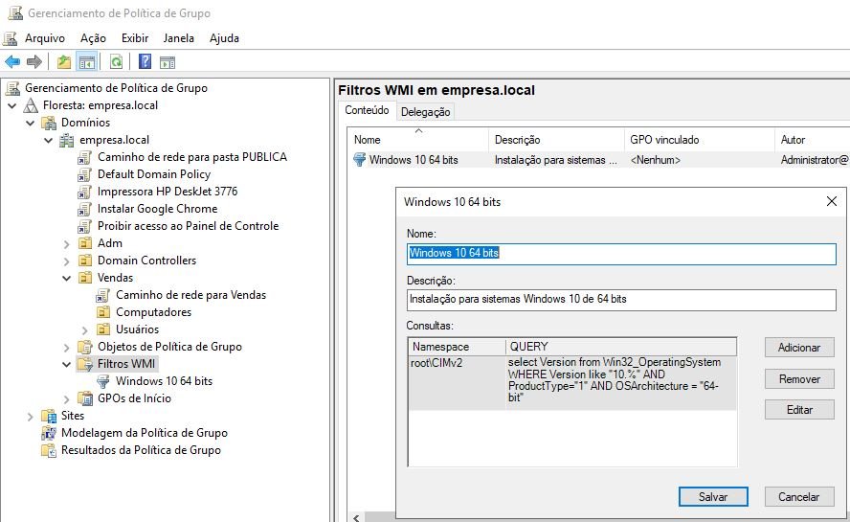Open the Ajuda menu
Image resolution: width=850 pixels, height=522 pixels.
coord(224,38)
